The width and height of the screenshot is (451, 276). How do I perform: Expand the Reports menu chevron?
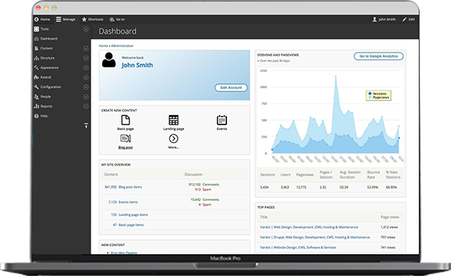point(85,106)
